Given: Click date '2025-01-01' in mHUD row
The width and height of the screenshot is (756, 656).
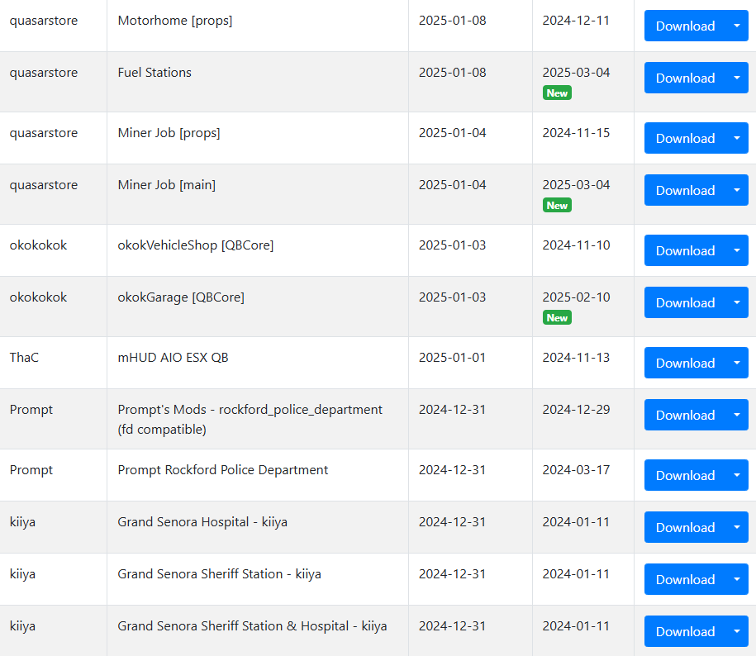Looking at the screenshot, I should pos(452,357).
